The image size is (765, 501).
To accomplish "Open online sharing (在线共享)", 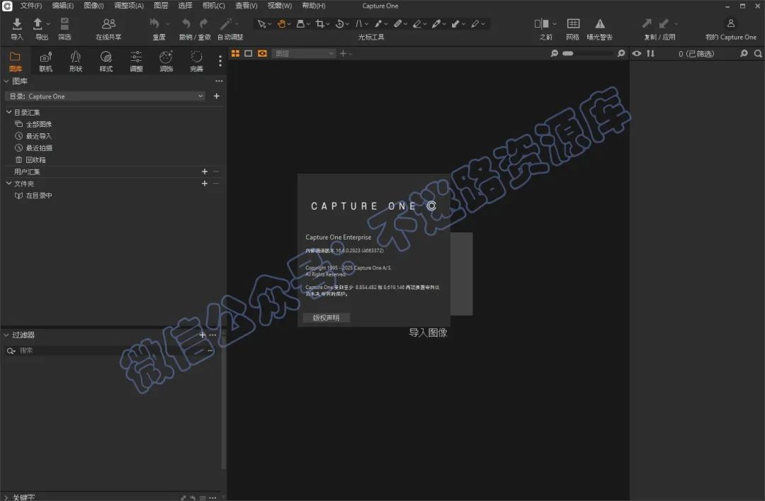I will 108,24.
